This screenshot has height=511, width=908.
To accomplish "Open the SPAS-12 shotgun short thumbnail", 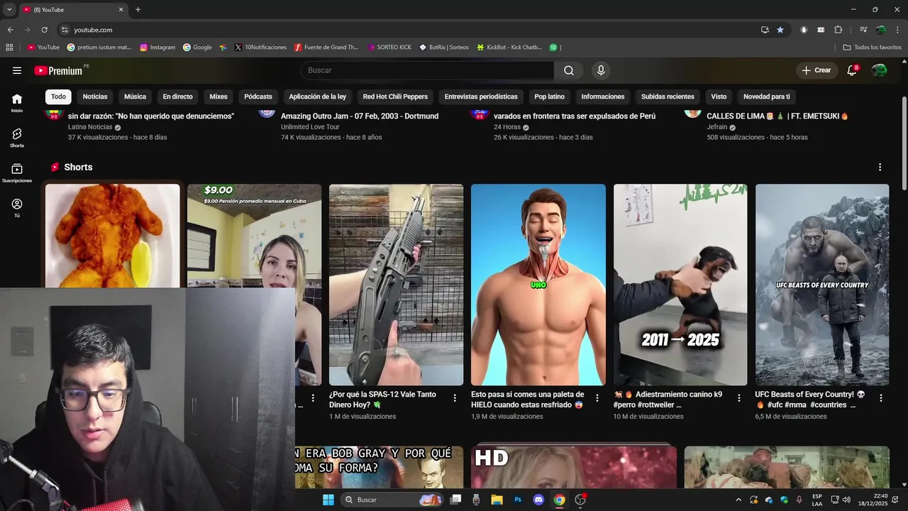I will 396,285.
